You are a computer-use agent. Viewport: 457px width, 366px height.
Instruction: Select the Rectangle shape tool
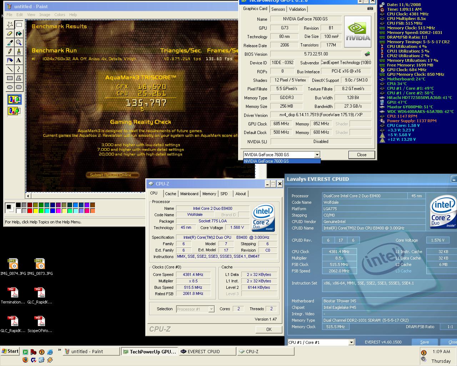pyautogui.click(x=10, y=78)
